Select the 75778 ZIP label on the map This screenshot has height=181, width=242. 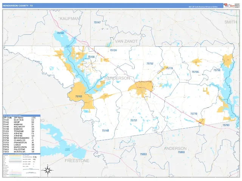pyautogui.click(x=169, y=68)
